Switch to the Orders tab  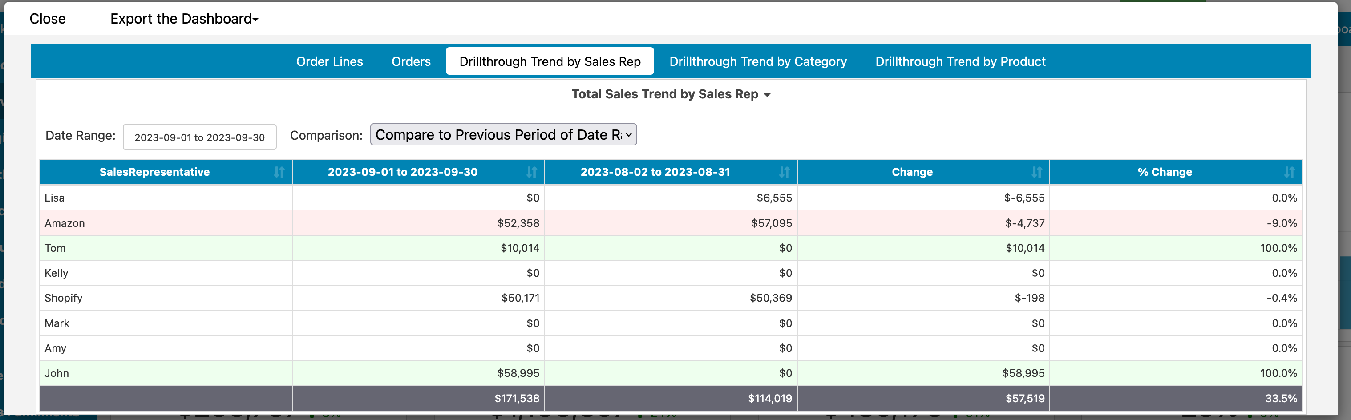coord(411,61)
